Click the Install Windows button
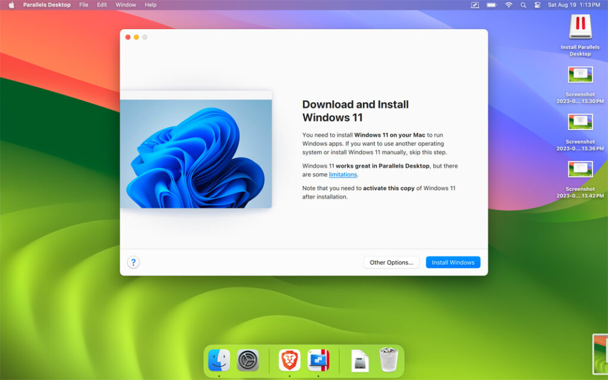The width and height of the screenshot is (608, 380). pyautogui.click(x=453, y=262)
